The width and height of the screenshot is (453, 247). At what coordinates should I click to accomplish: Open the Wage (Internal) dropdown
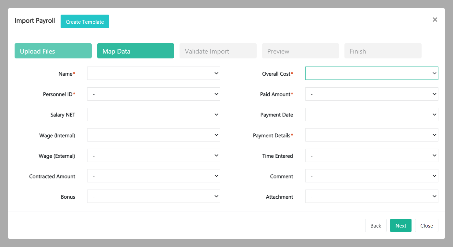tap(154, 135)
